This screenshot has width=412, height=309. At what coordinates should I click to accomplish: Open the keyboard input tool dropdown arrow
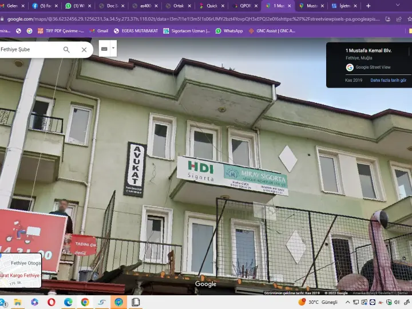[113, 48]
